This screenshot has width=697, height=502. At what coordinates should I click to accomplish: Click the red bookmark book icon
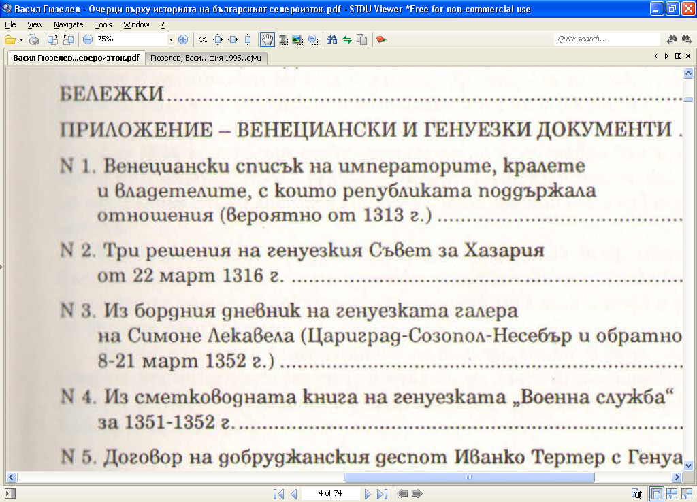381,39
